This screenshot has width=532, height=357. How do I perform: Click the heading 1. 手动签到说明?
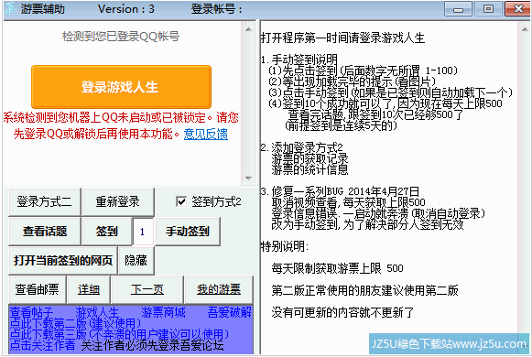299,59
